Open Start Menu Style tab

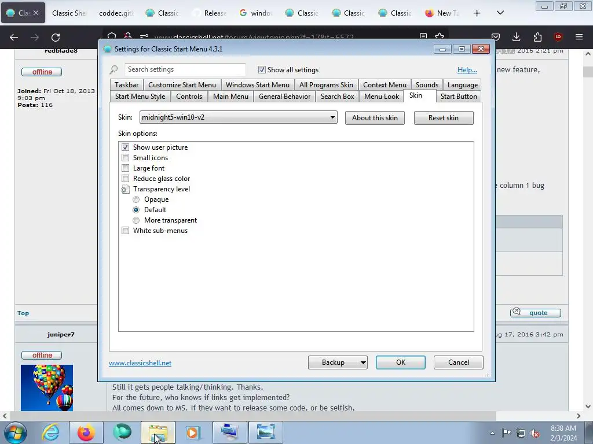point(140,97)
